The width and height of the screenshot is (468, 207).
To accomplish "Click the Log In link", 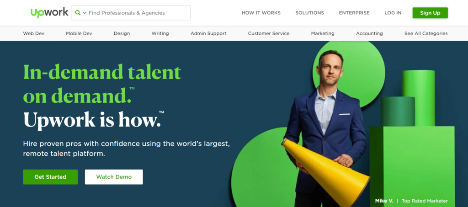I will point(393,13).
